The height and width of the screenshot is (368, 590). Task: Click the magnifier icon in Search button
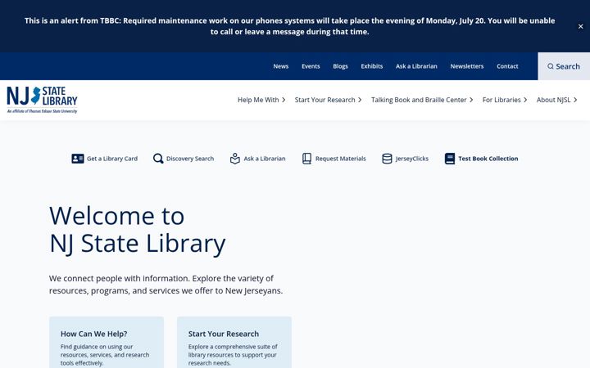(x=551, y=66)
